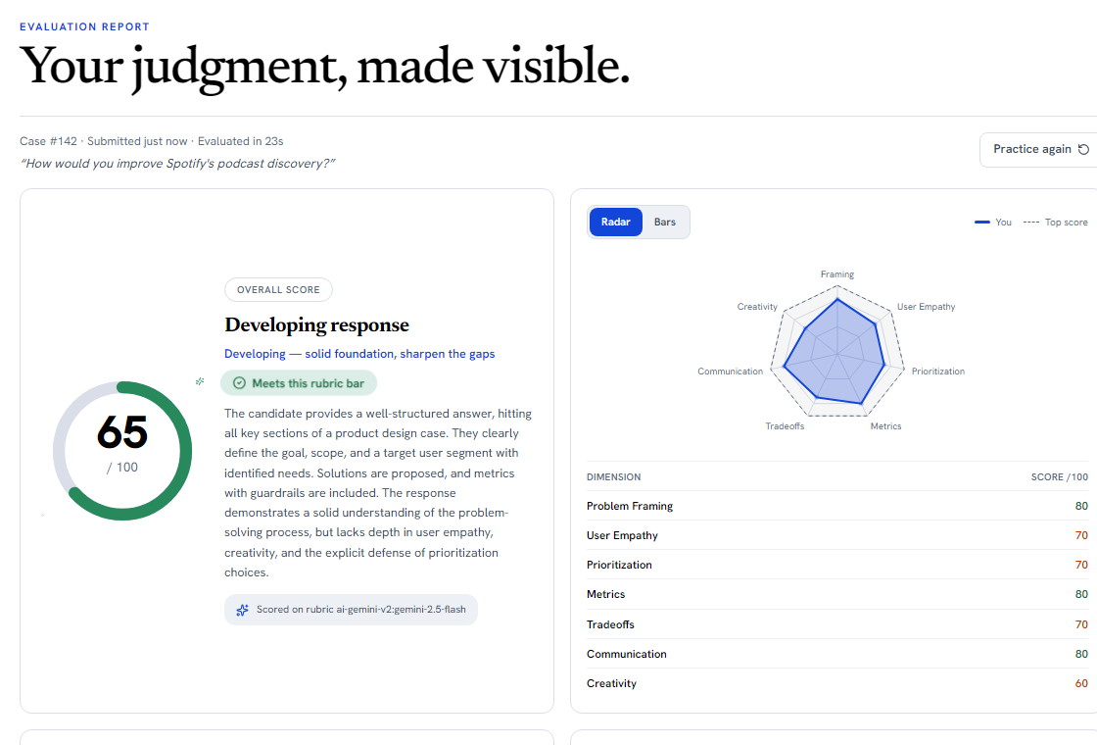This screenshot has width=1097, height=745.
Task: Click the refresh icon on Practice again
Action: (x=1083, y=149)
